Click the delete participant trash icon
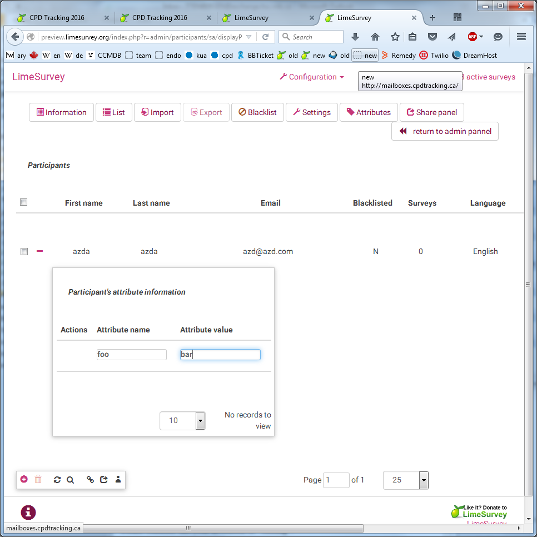537x537 pixels. (38, 479)
